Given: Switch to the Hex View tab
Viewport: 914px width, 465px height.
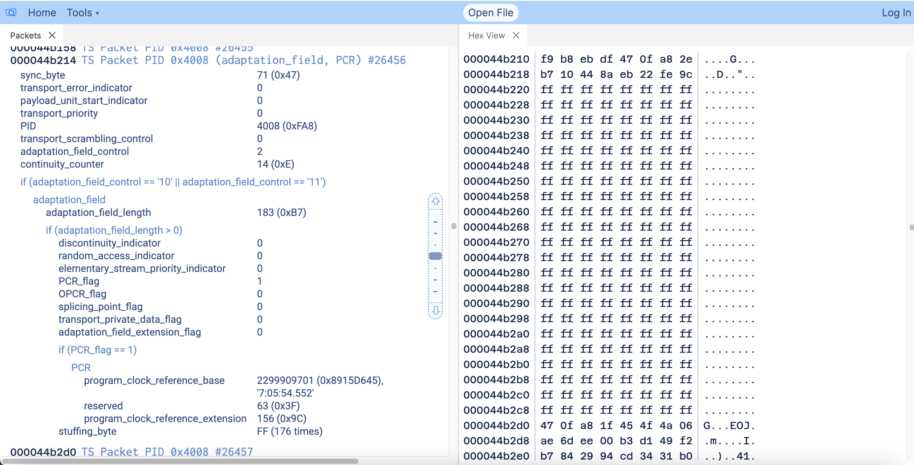Looking at the screenshot, I should pyautogui.click(x=487, y=35).
